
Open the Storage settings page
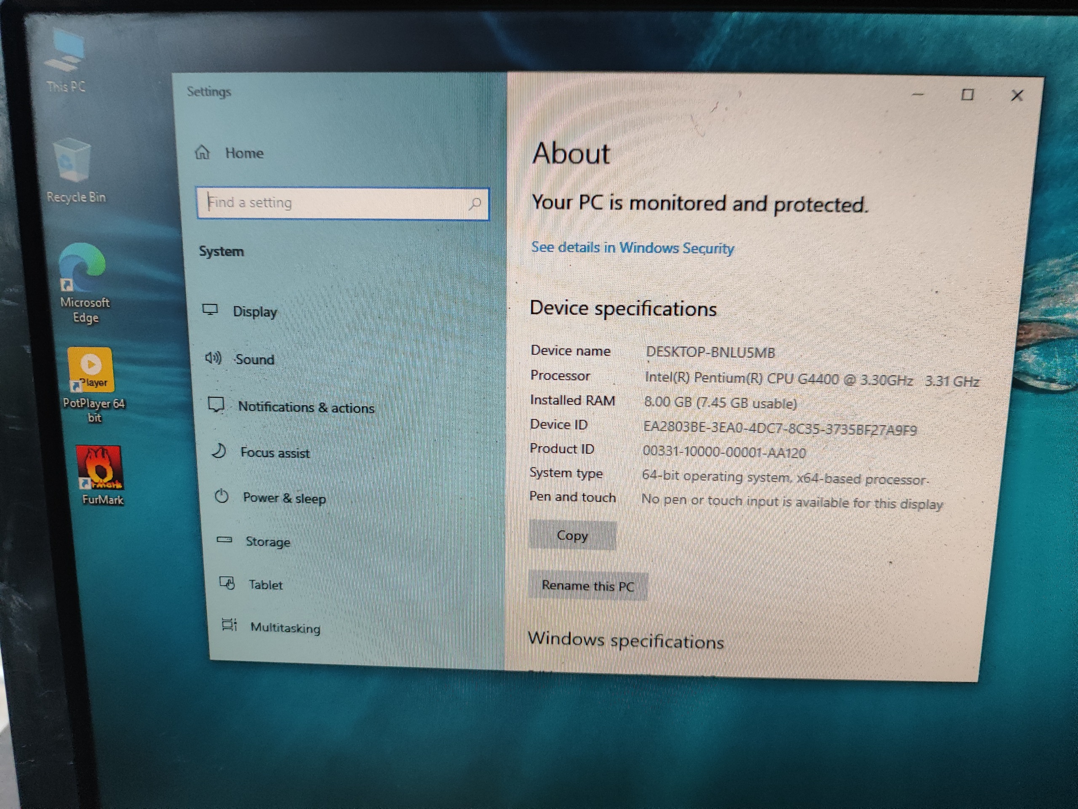[267, 542]
